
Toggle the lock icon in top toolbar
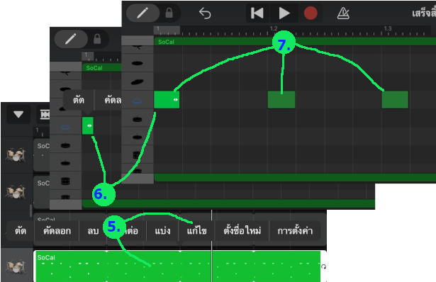pos(169,13)
